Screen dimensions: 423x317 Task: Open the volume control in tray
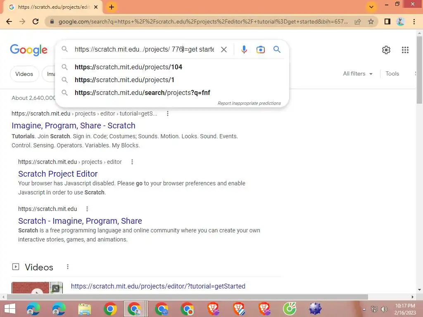click(x=384, y=309)
